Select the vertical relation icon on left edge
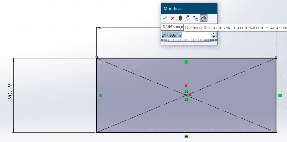Screen dimensions: 287x142 click(100, 95)
